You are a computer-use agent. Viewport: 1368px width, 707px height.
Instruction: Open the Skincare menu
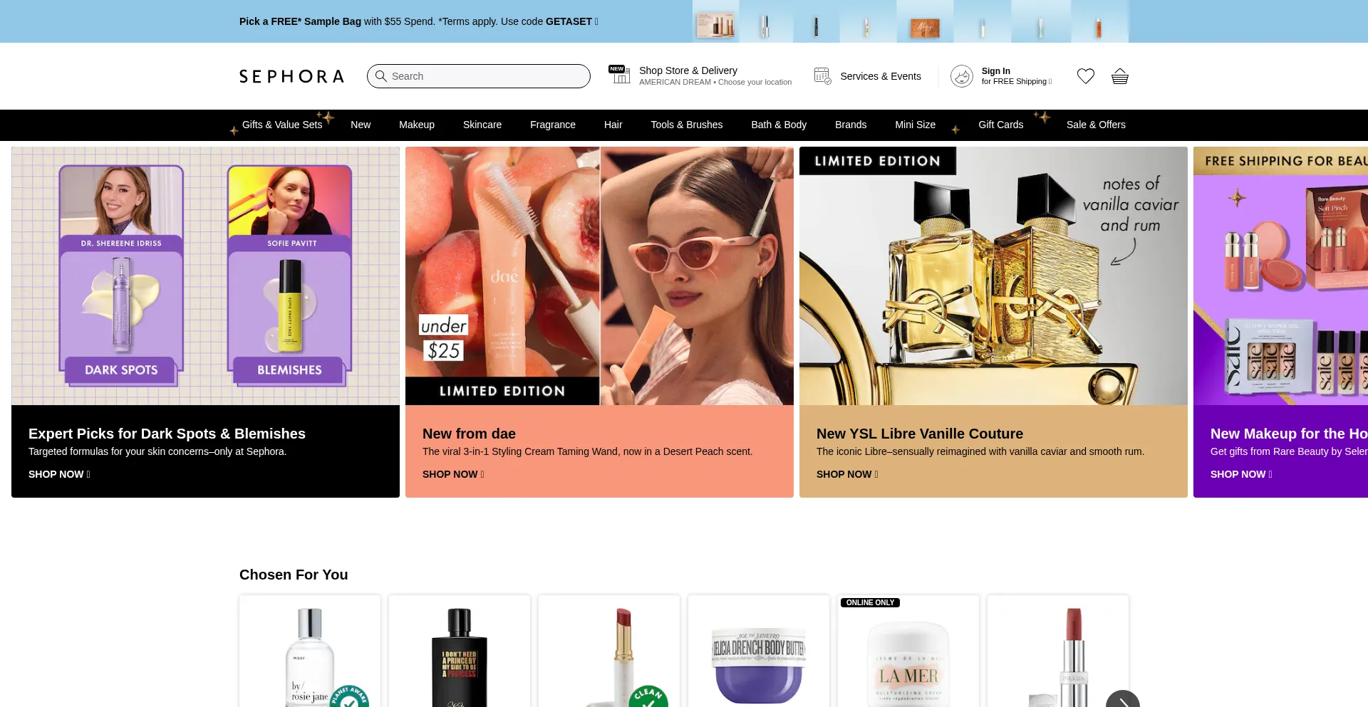tap(482, 125)
